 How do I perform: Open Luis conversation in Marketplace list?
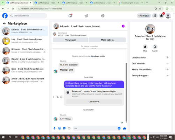[x=24, y=41]
